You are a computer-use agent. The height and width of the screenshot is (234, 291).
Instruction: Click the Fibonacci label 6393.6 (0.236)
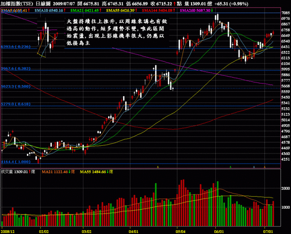pyautogui.click(x=16, y=47)
